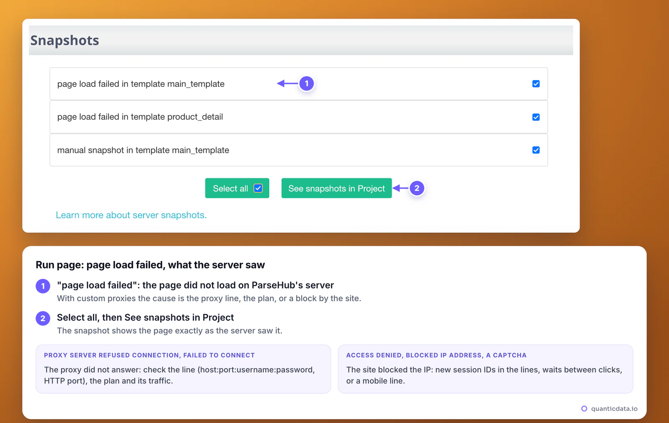
Task: Open Learn more about server snapshots link
Action: 131,215
